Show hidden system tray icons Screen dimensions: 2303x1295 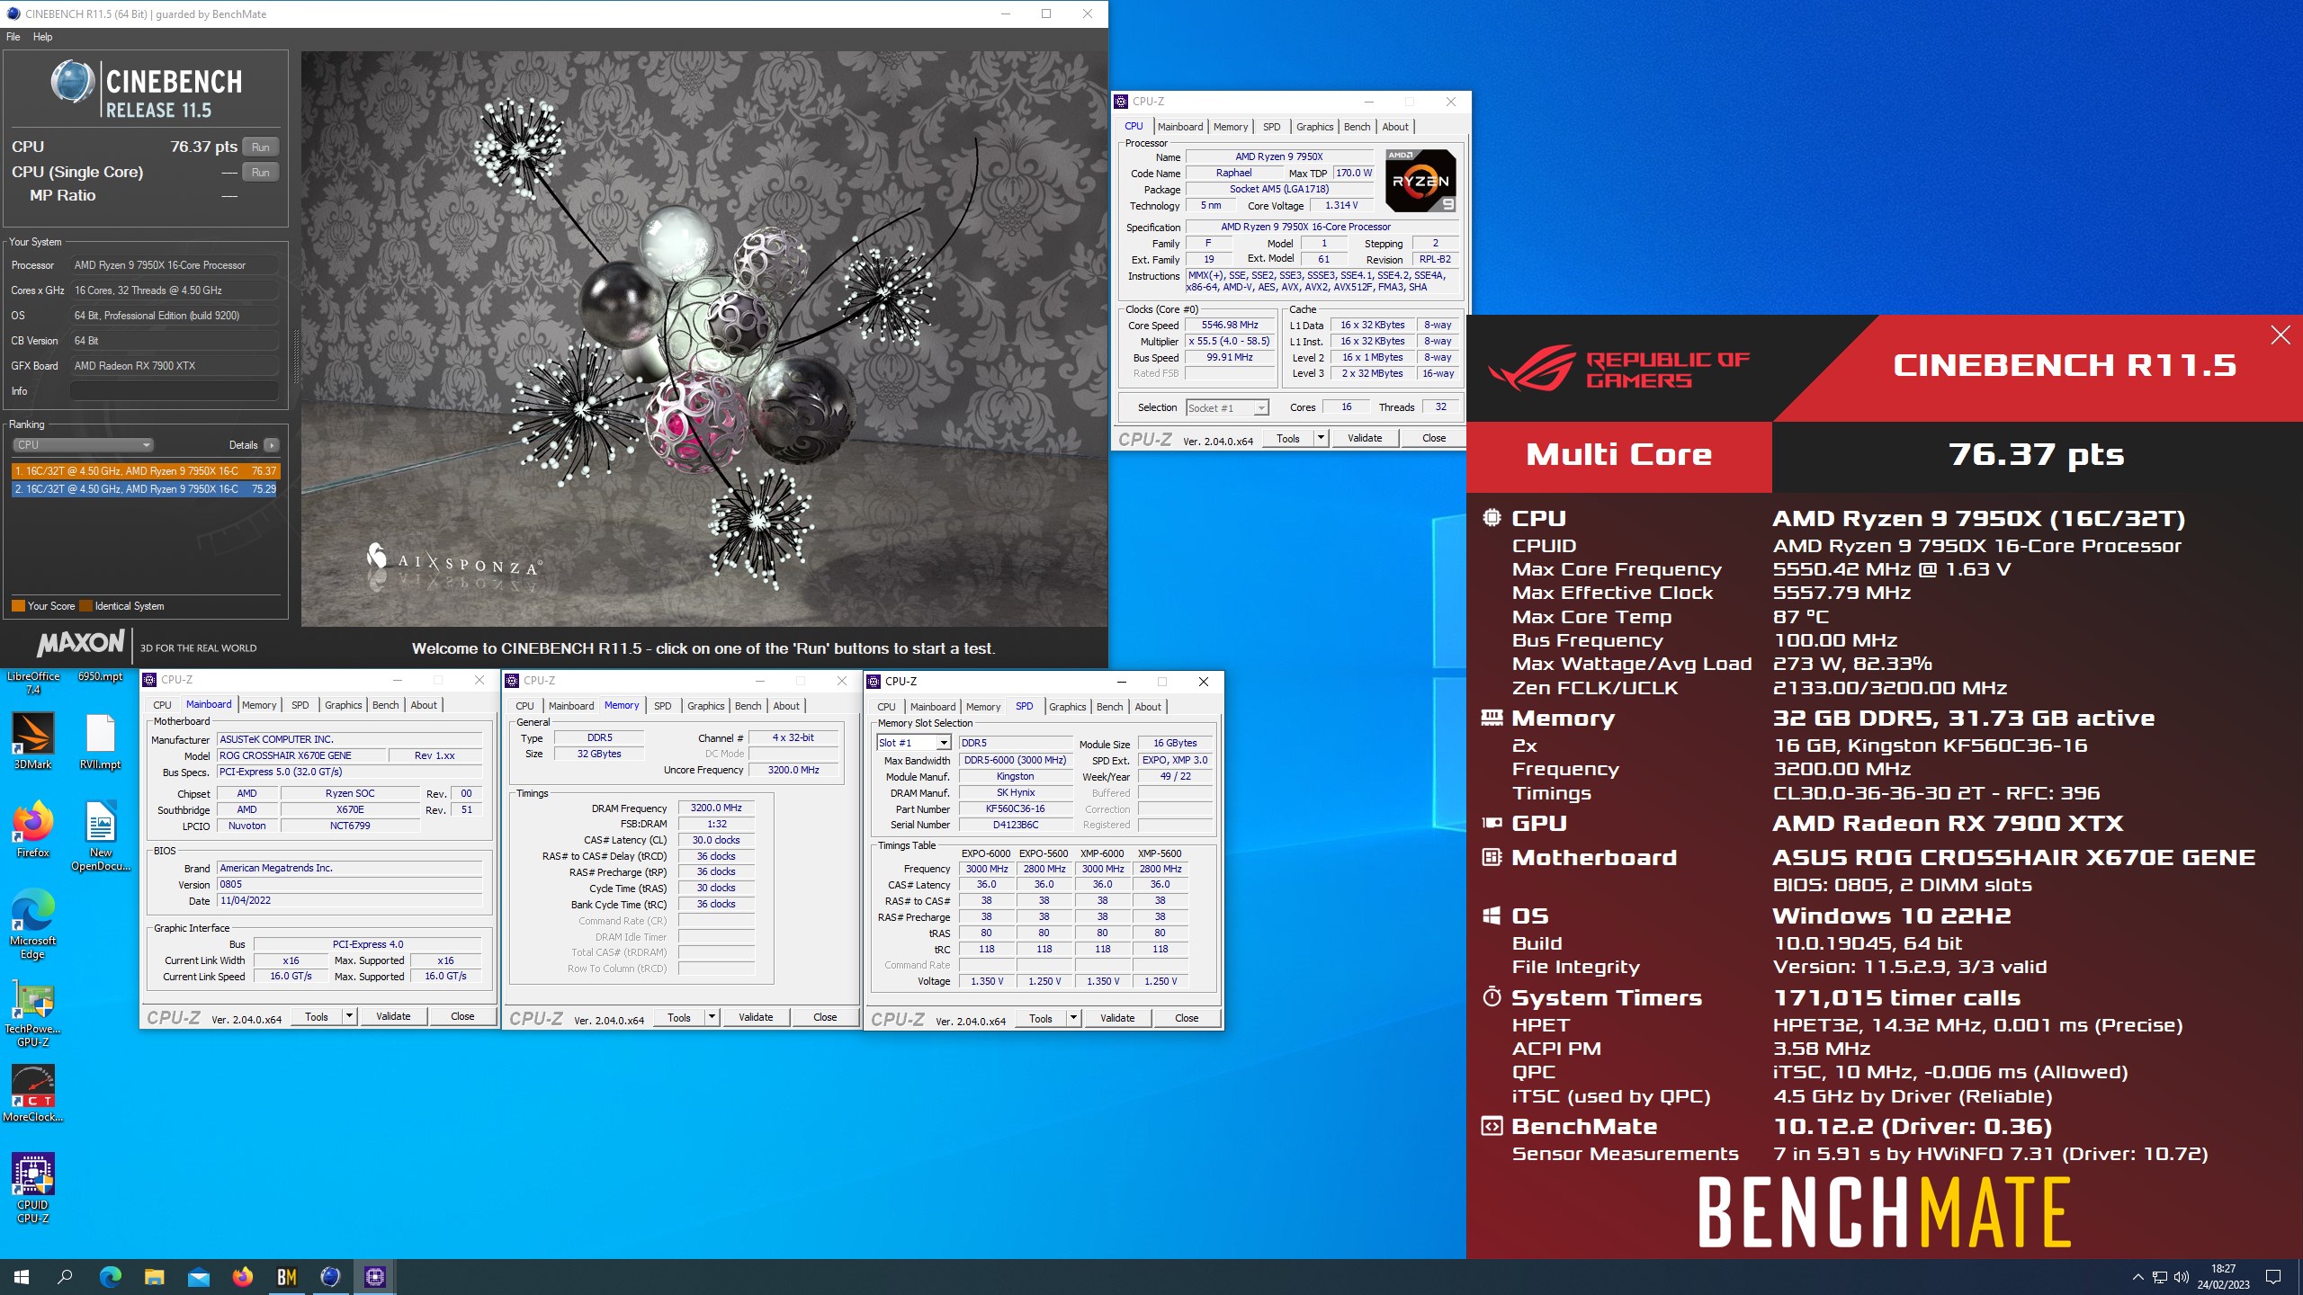coord(2137,1277)
